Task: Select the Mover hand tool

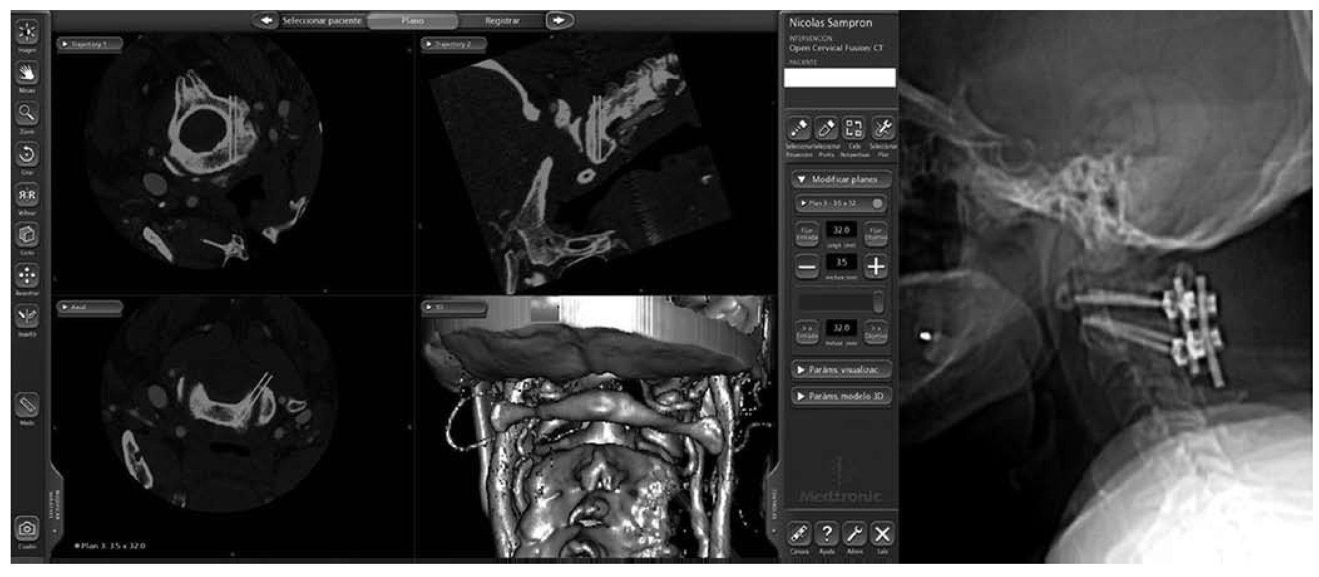Action: coord(27,73)
